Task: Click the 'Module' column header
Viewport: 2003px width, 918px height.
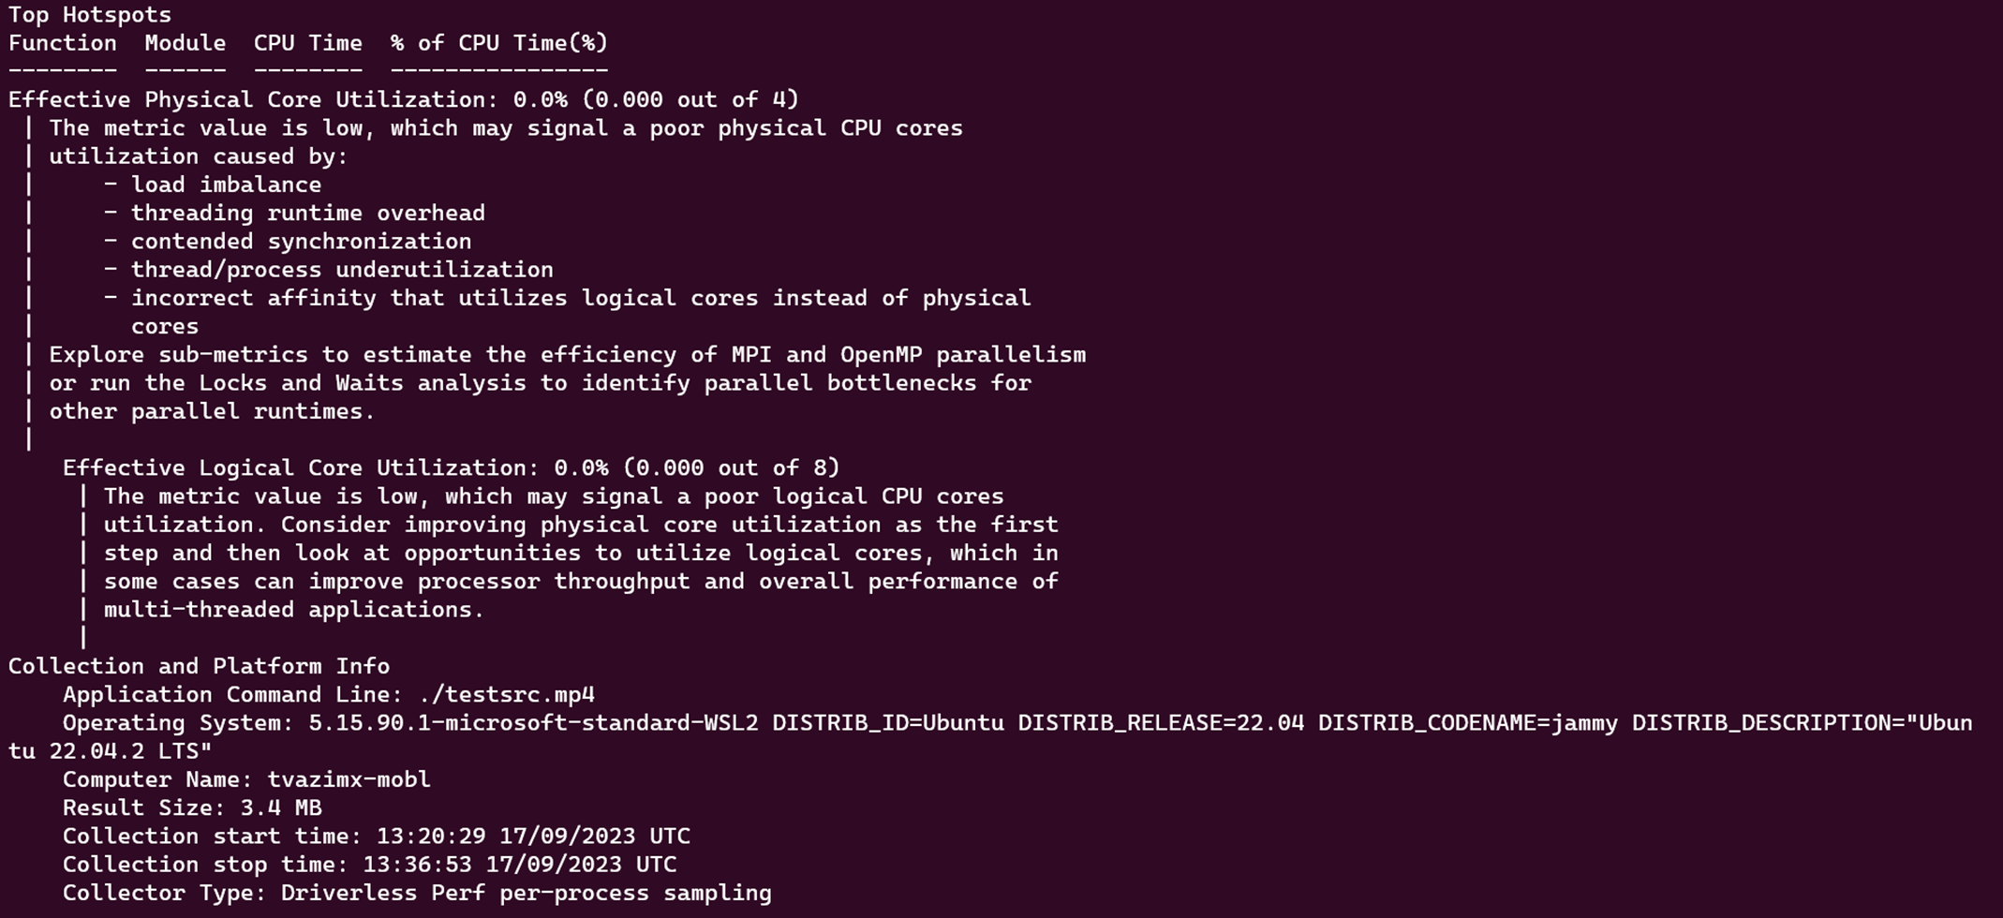Action: [185, 43]
